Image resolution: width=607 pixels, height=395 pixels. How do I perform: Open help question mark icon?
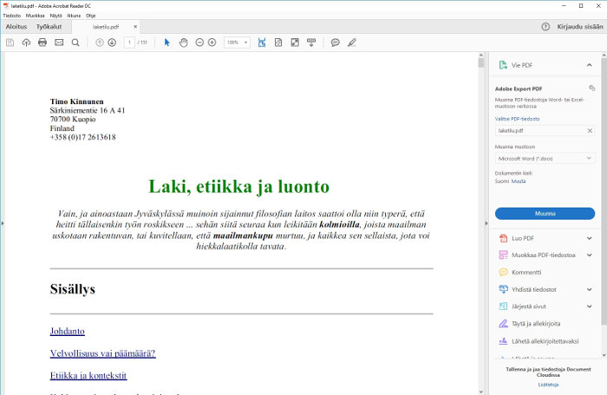pyautogui.click(x=545, y=27)
